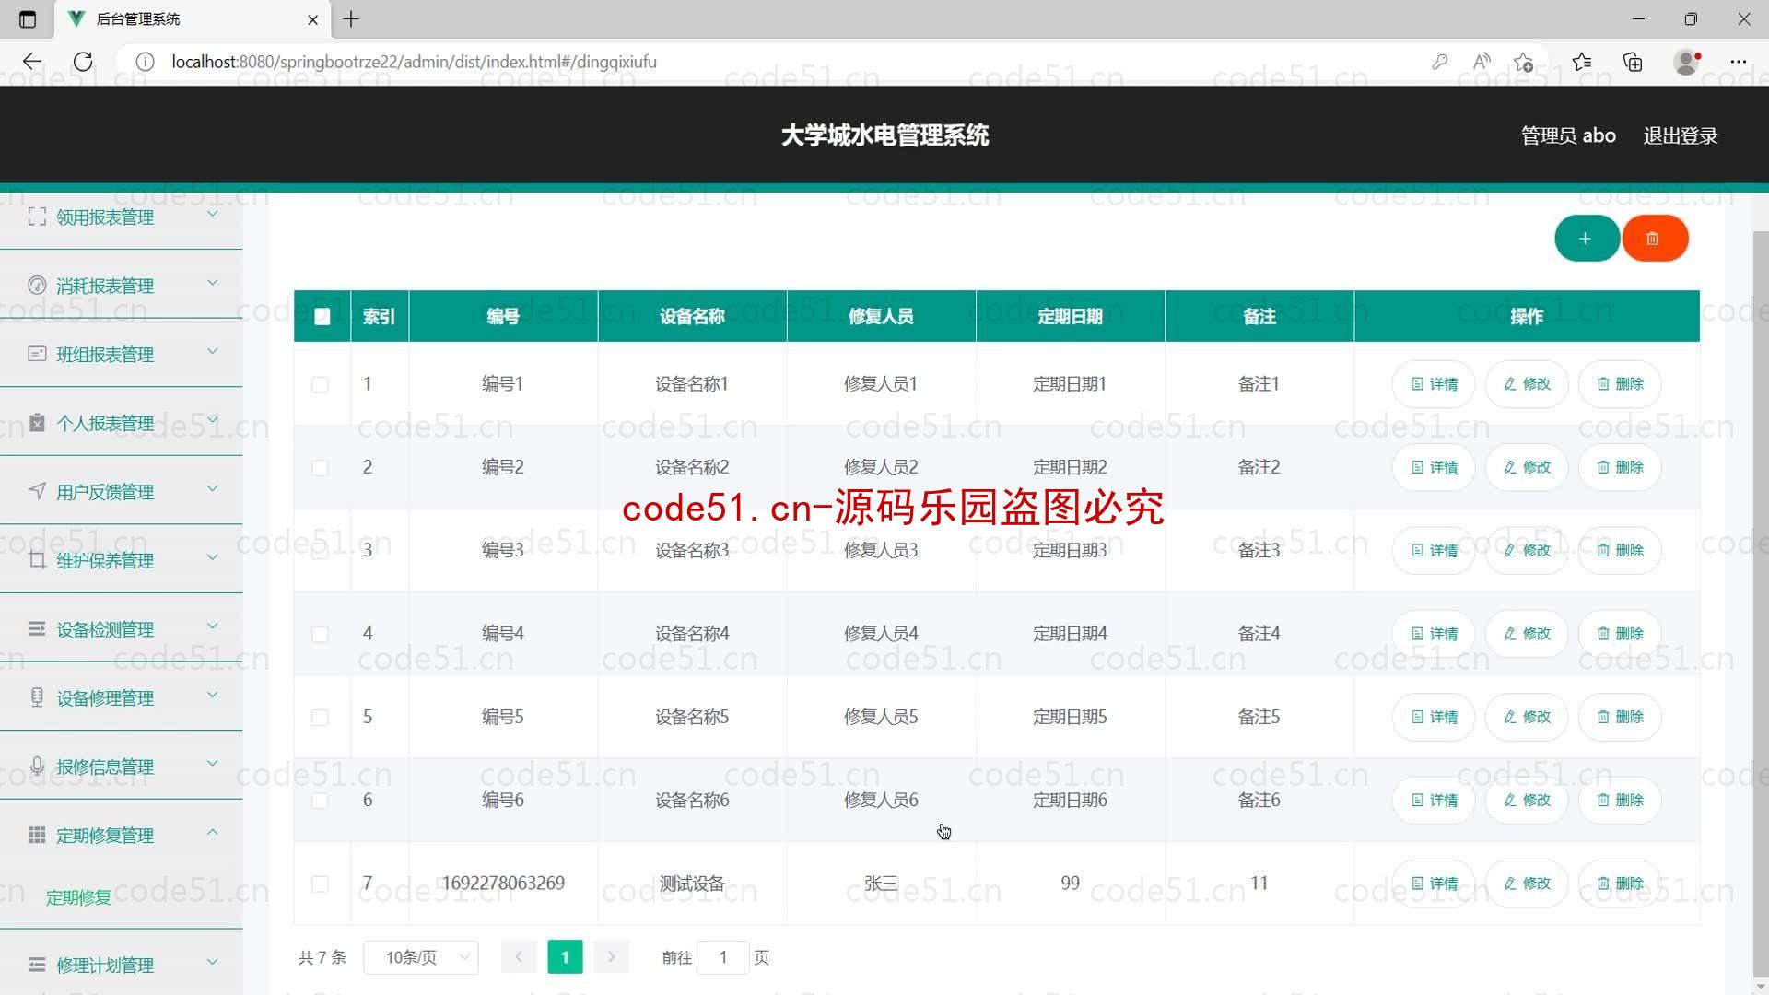Check the checkbox for row 测试设备

pyautogui.click(x=320, y=884)
